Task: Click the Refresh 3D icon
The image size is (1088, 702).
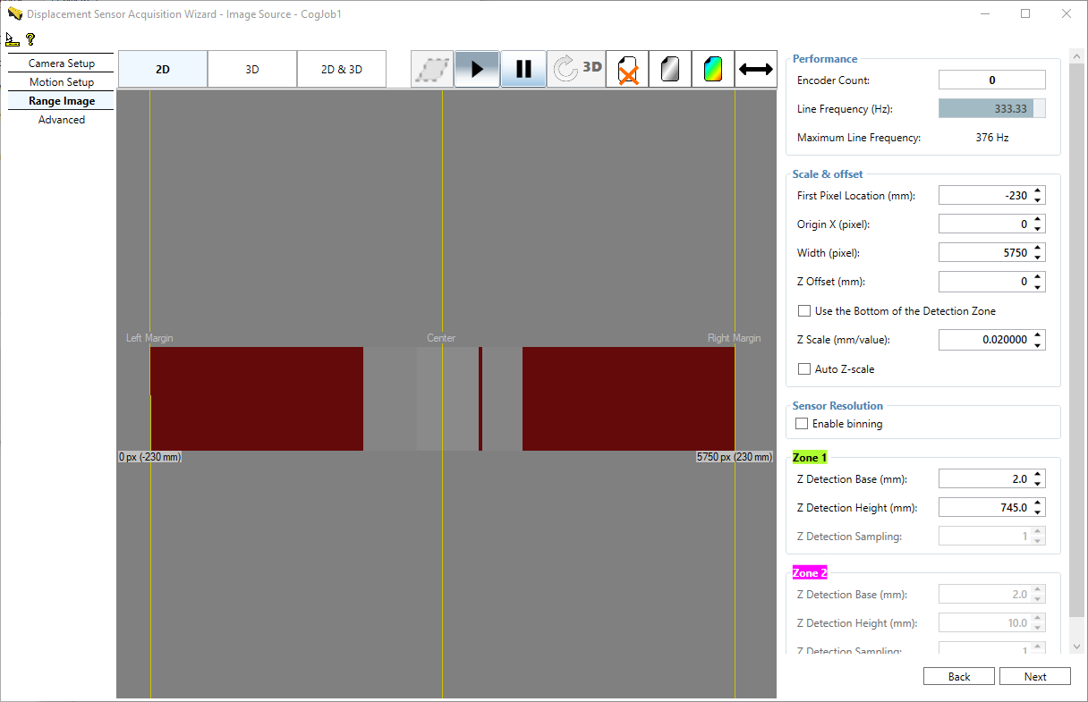Action: 575,69
